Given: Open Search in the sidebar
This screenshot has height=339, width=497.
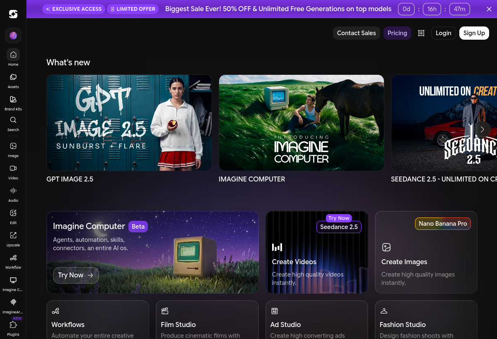Looking at the screenshot, I should pyautogui.click(x=13, y=124).
